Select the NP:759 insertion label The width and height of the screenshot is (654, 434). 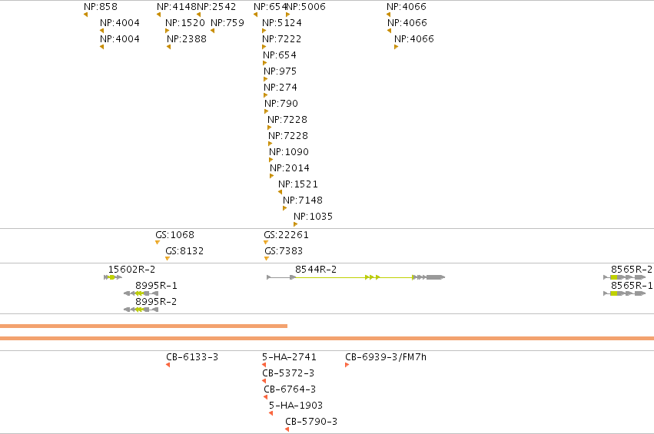227,23
